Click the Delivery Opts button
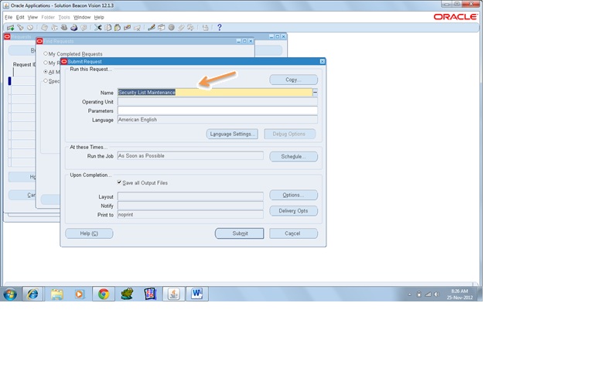Viewport: 594px width, 371px height. click(294, 211)
